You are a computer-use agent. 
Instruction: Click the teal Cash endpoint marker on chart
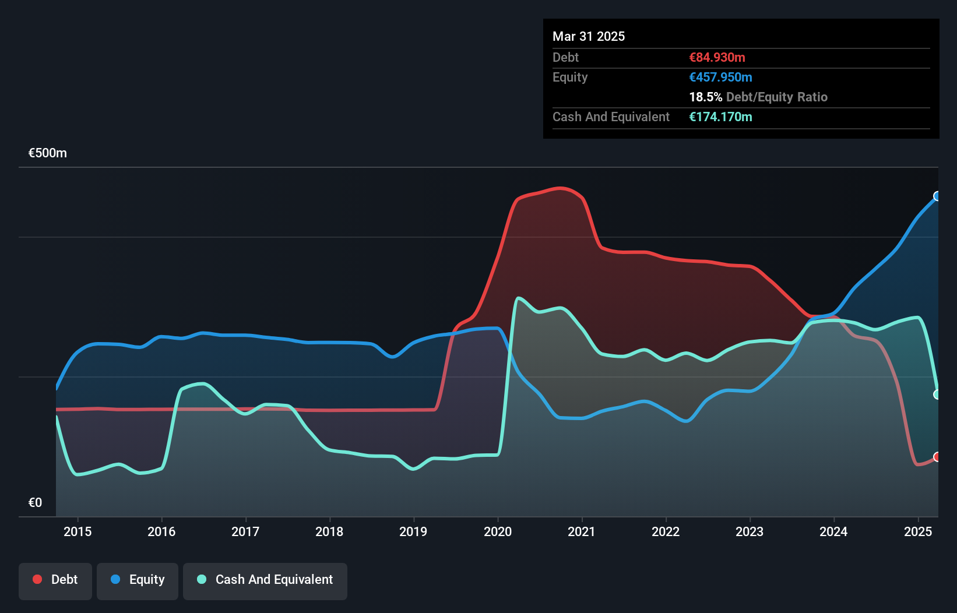point(937,394)
